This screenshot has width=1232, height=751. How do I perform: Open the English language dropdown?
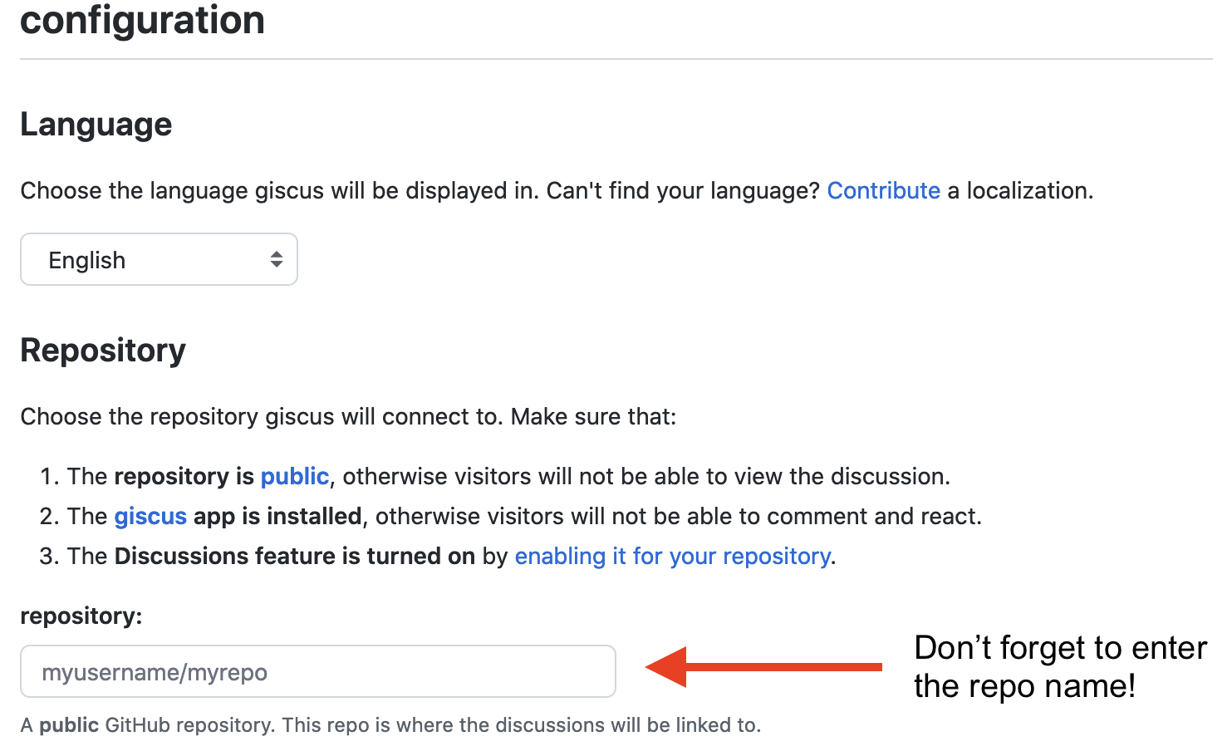pos(158,260)
